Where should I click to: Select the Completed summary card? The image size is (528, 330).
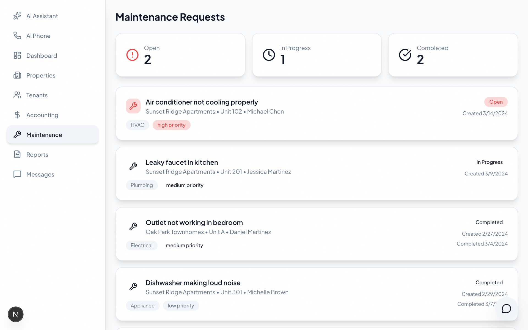(x=453, y=55)
